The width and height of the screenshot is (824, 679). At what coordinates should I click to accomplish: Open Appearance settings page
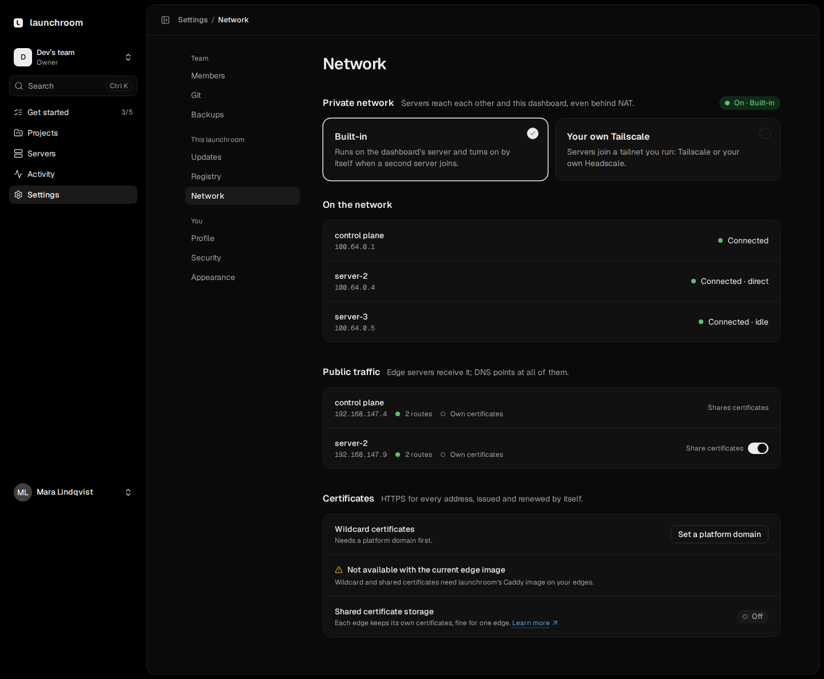pyautogui.click(x=243, y=277)
